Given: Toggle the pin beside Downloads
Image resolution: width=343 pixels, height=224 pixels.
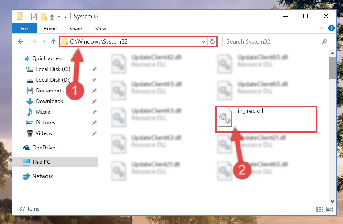Looking at the screenshot, I should [94, 101].
